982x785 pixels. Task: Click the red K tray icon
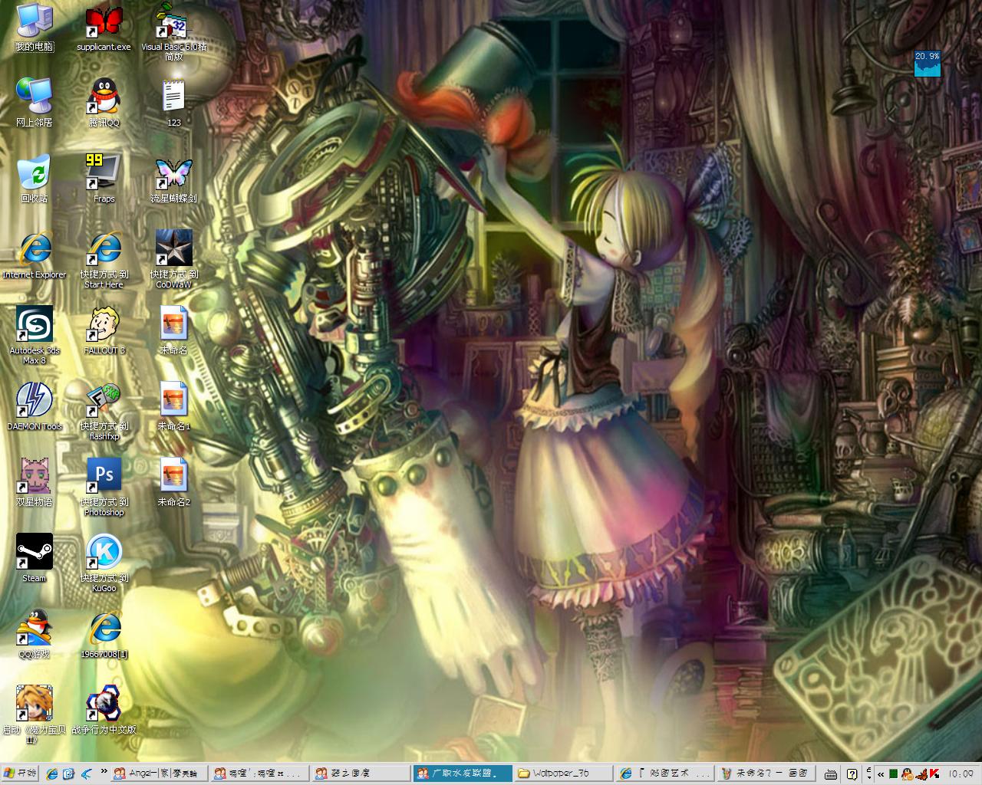[933, 774]
